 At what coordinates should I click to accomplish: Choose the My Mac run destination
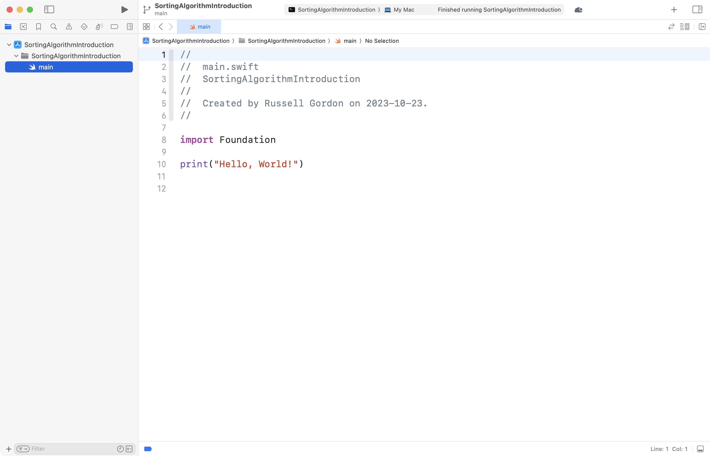[x=399, y=9]
